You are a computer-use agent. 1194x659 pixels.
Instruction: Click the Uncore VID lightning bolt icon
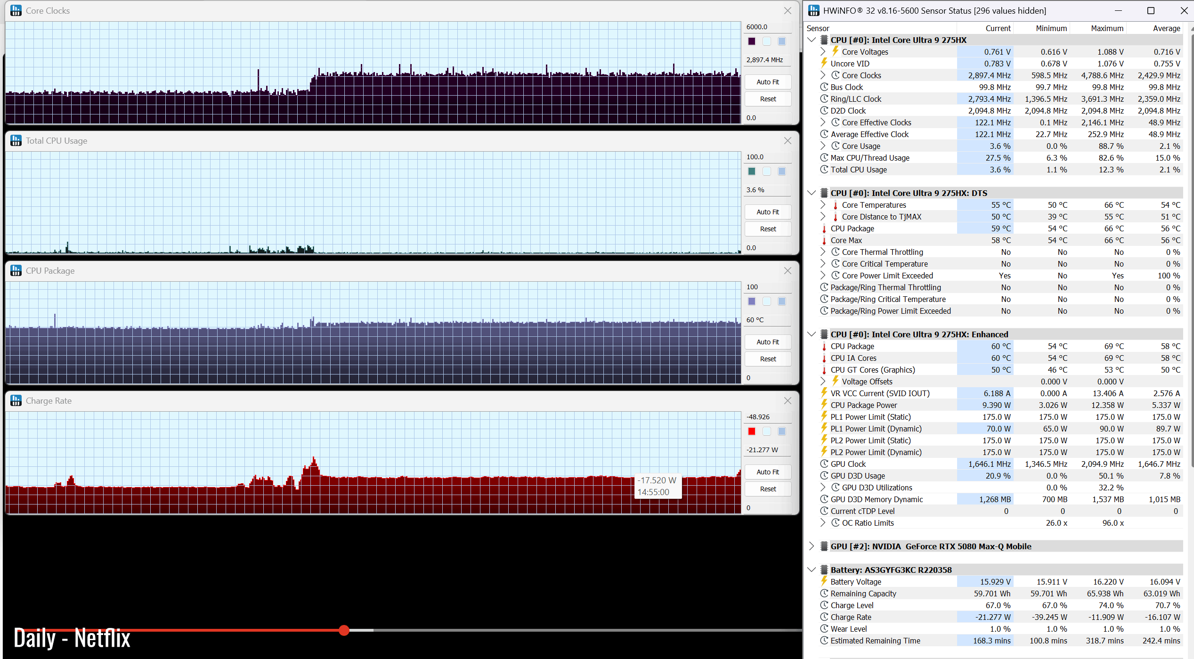click(824, 63)
